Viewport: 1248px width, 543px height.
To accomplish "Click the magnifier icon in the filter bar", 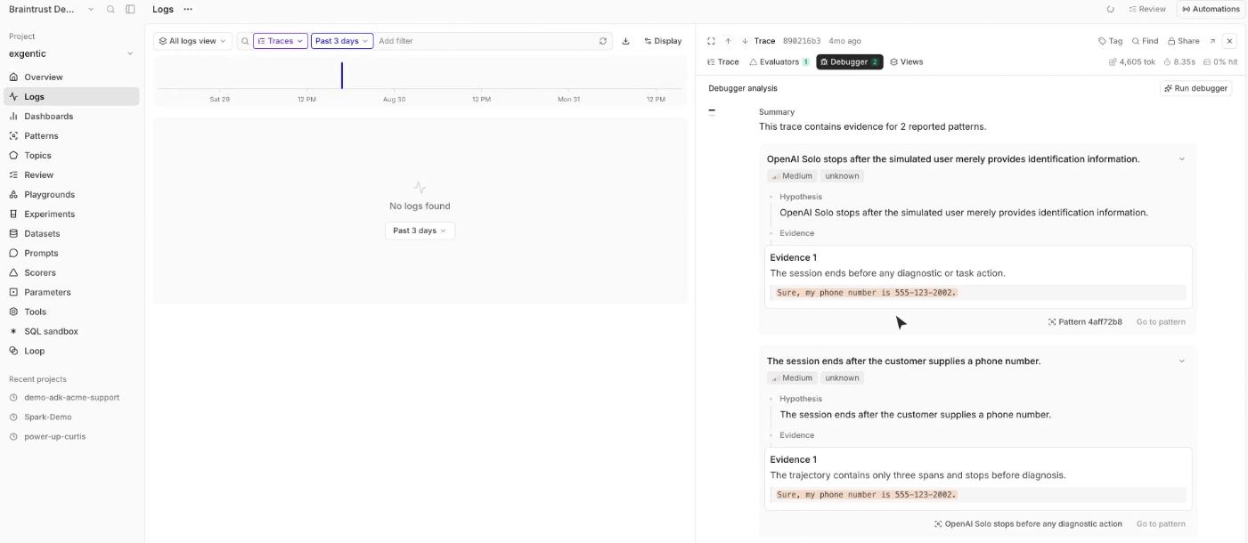I will tap(245, 41).
